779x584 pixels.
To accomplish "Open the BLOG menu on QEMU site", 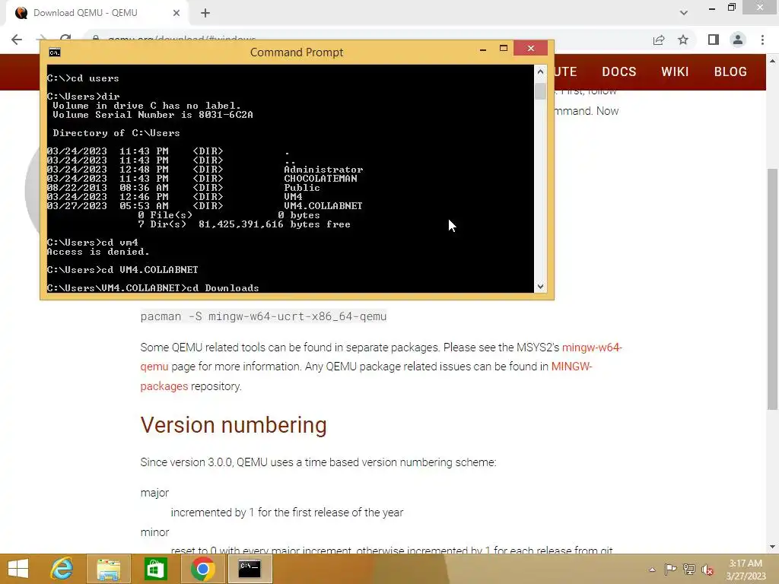I will 730,72.
